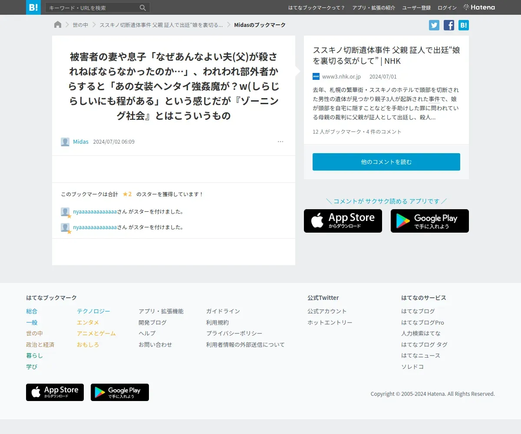521x434 pixels.
Task: Click first nyaaaaaaaaaaaaaa username link
Action: coord(95,212)
